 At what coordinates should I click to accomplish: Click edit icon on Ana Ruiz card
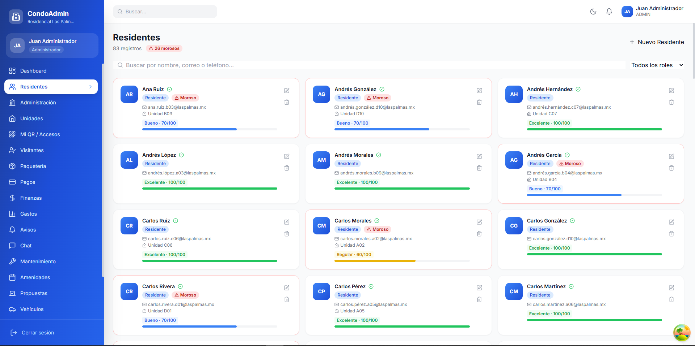point(287,91)
